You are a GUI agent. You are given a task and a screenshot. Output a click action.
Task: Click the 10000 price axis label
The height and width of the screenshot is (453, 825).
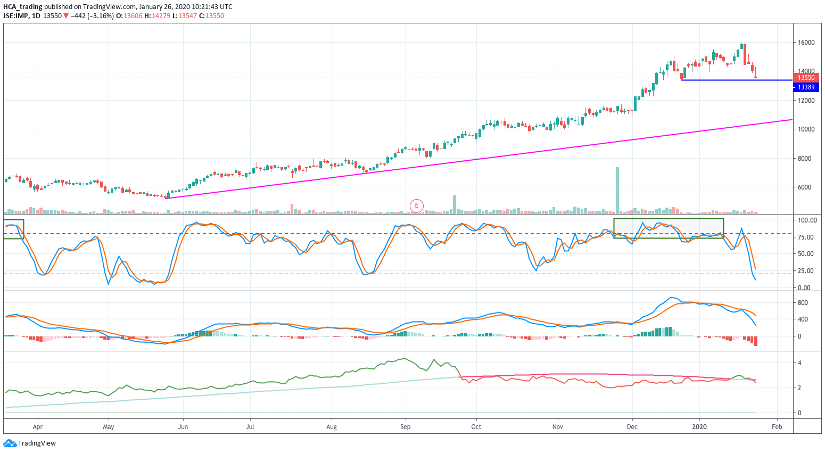click(806, 129)
